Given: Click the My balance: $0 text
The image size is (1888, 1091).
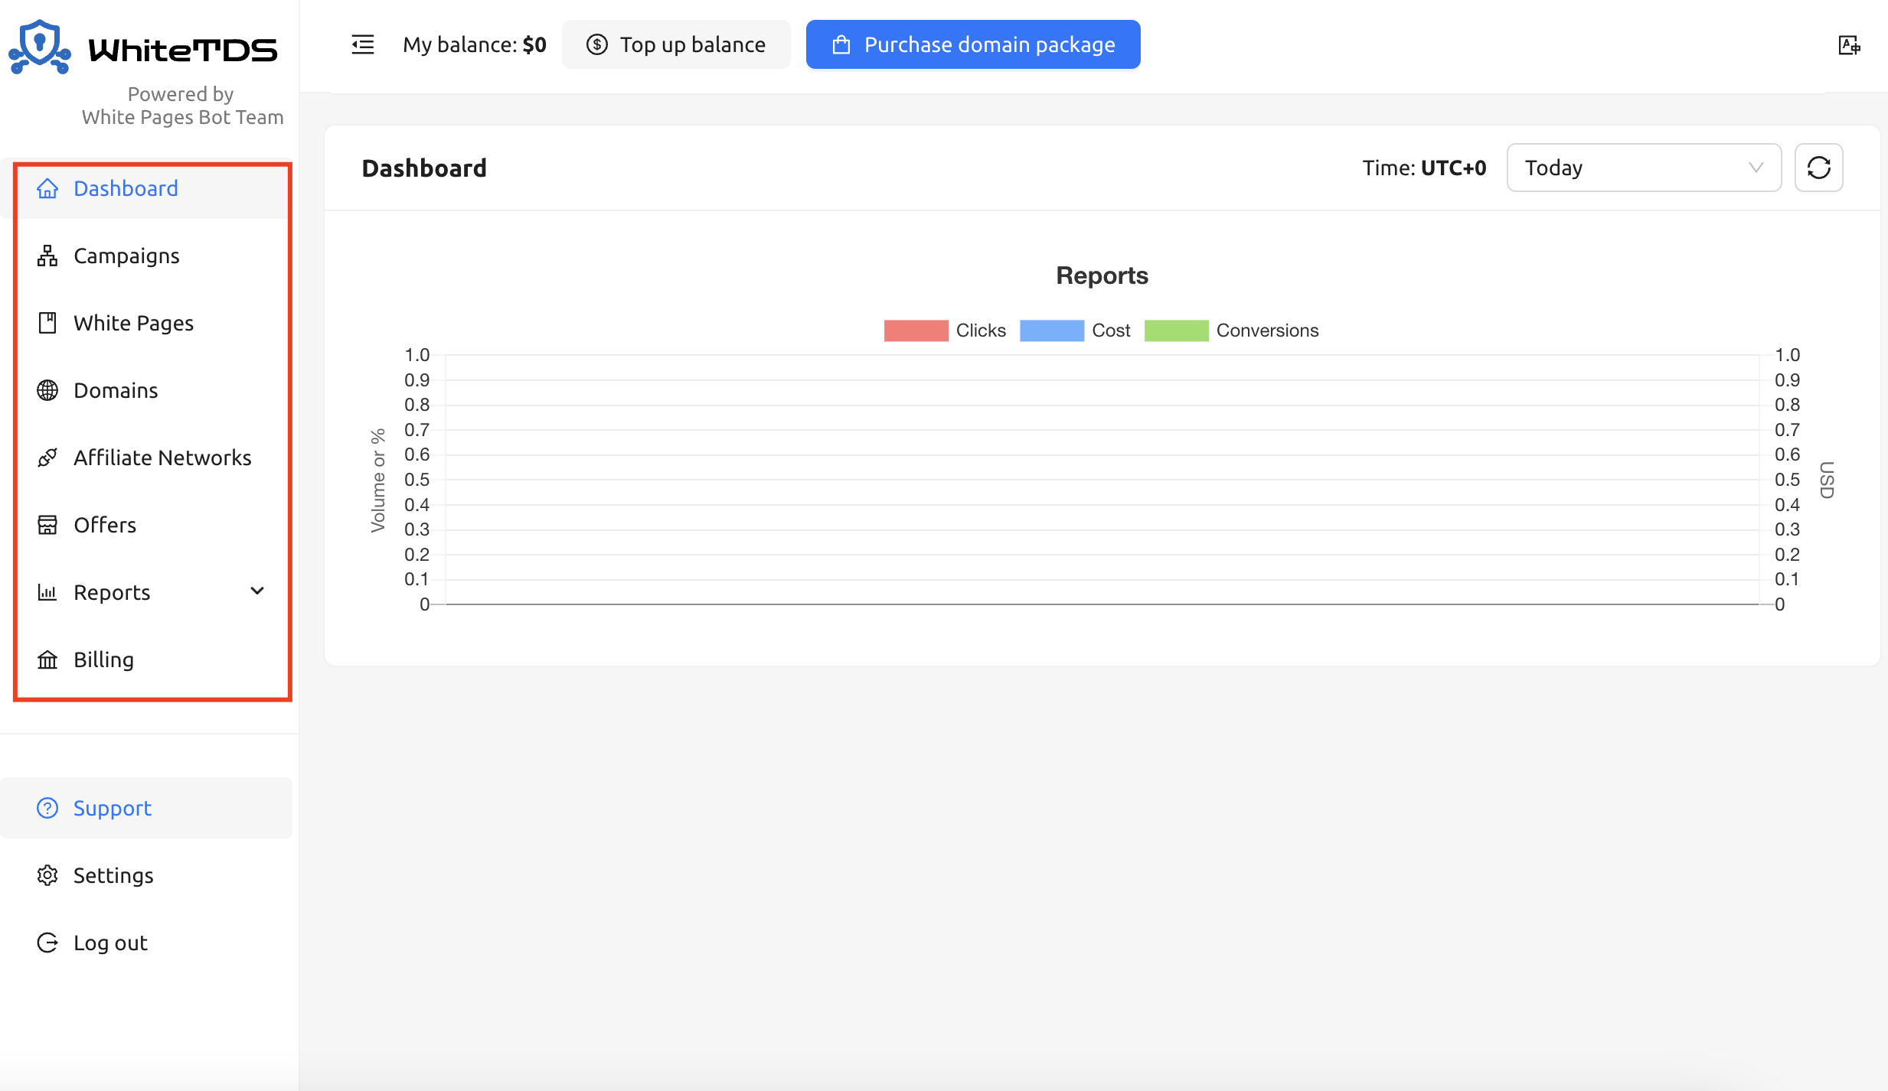Looking at the screenshot, I should 475,45.
